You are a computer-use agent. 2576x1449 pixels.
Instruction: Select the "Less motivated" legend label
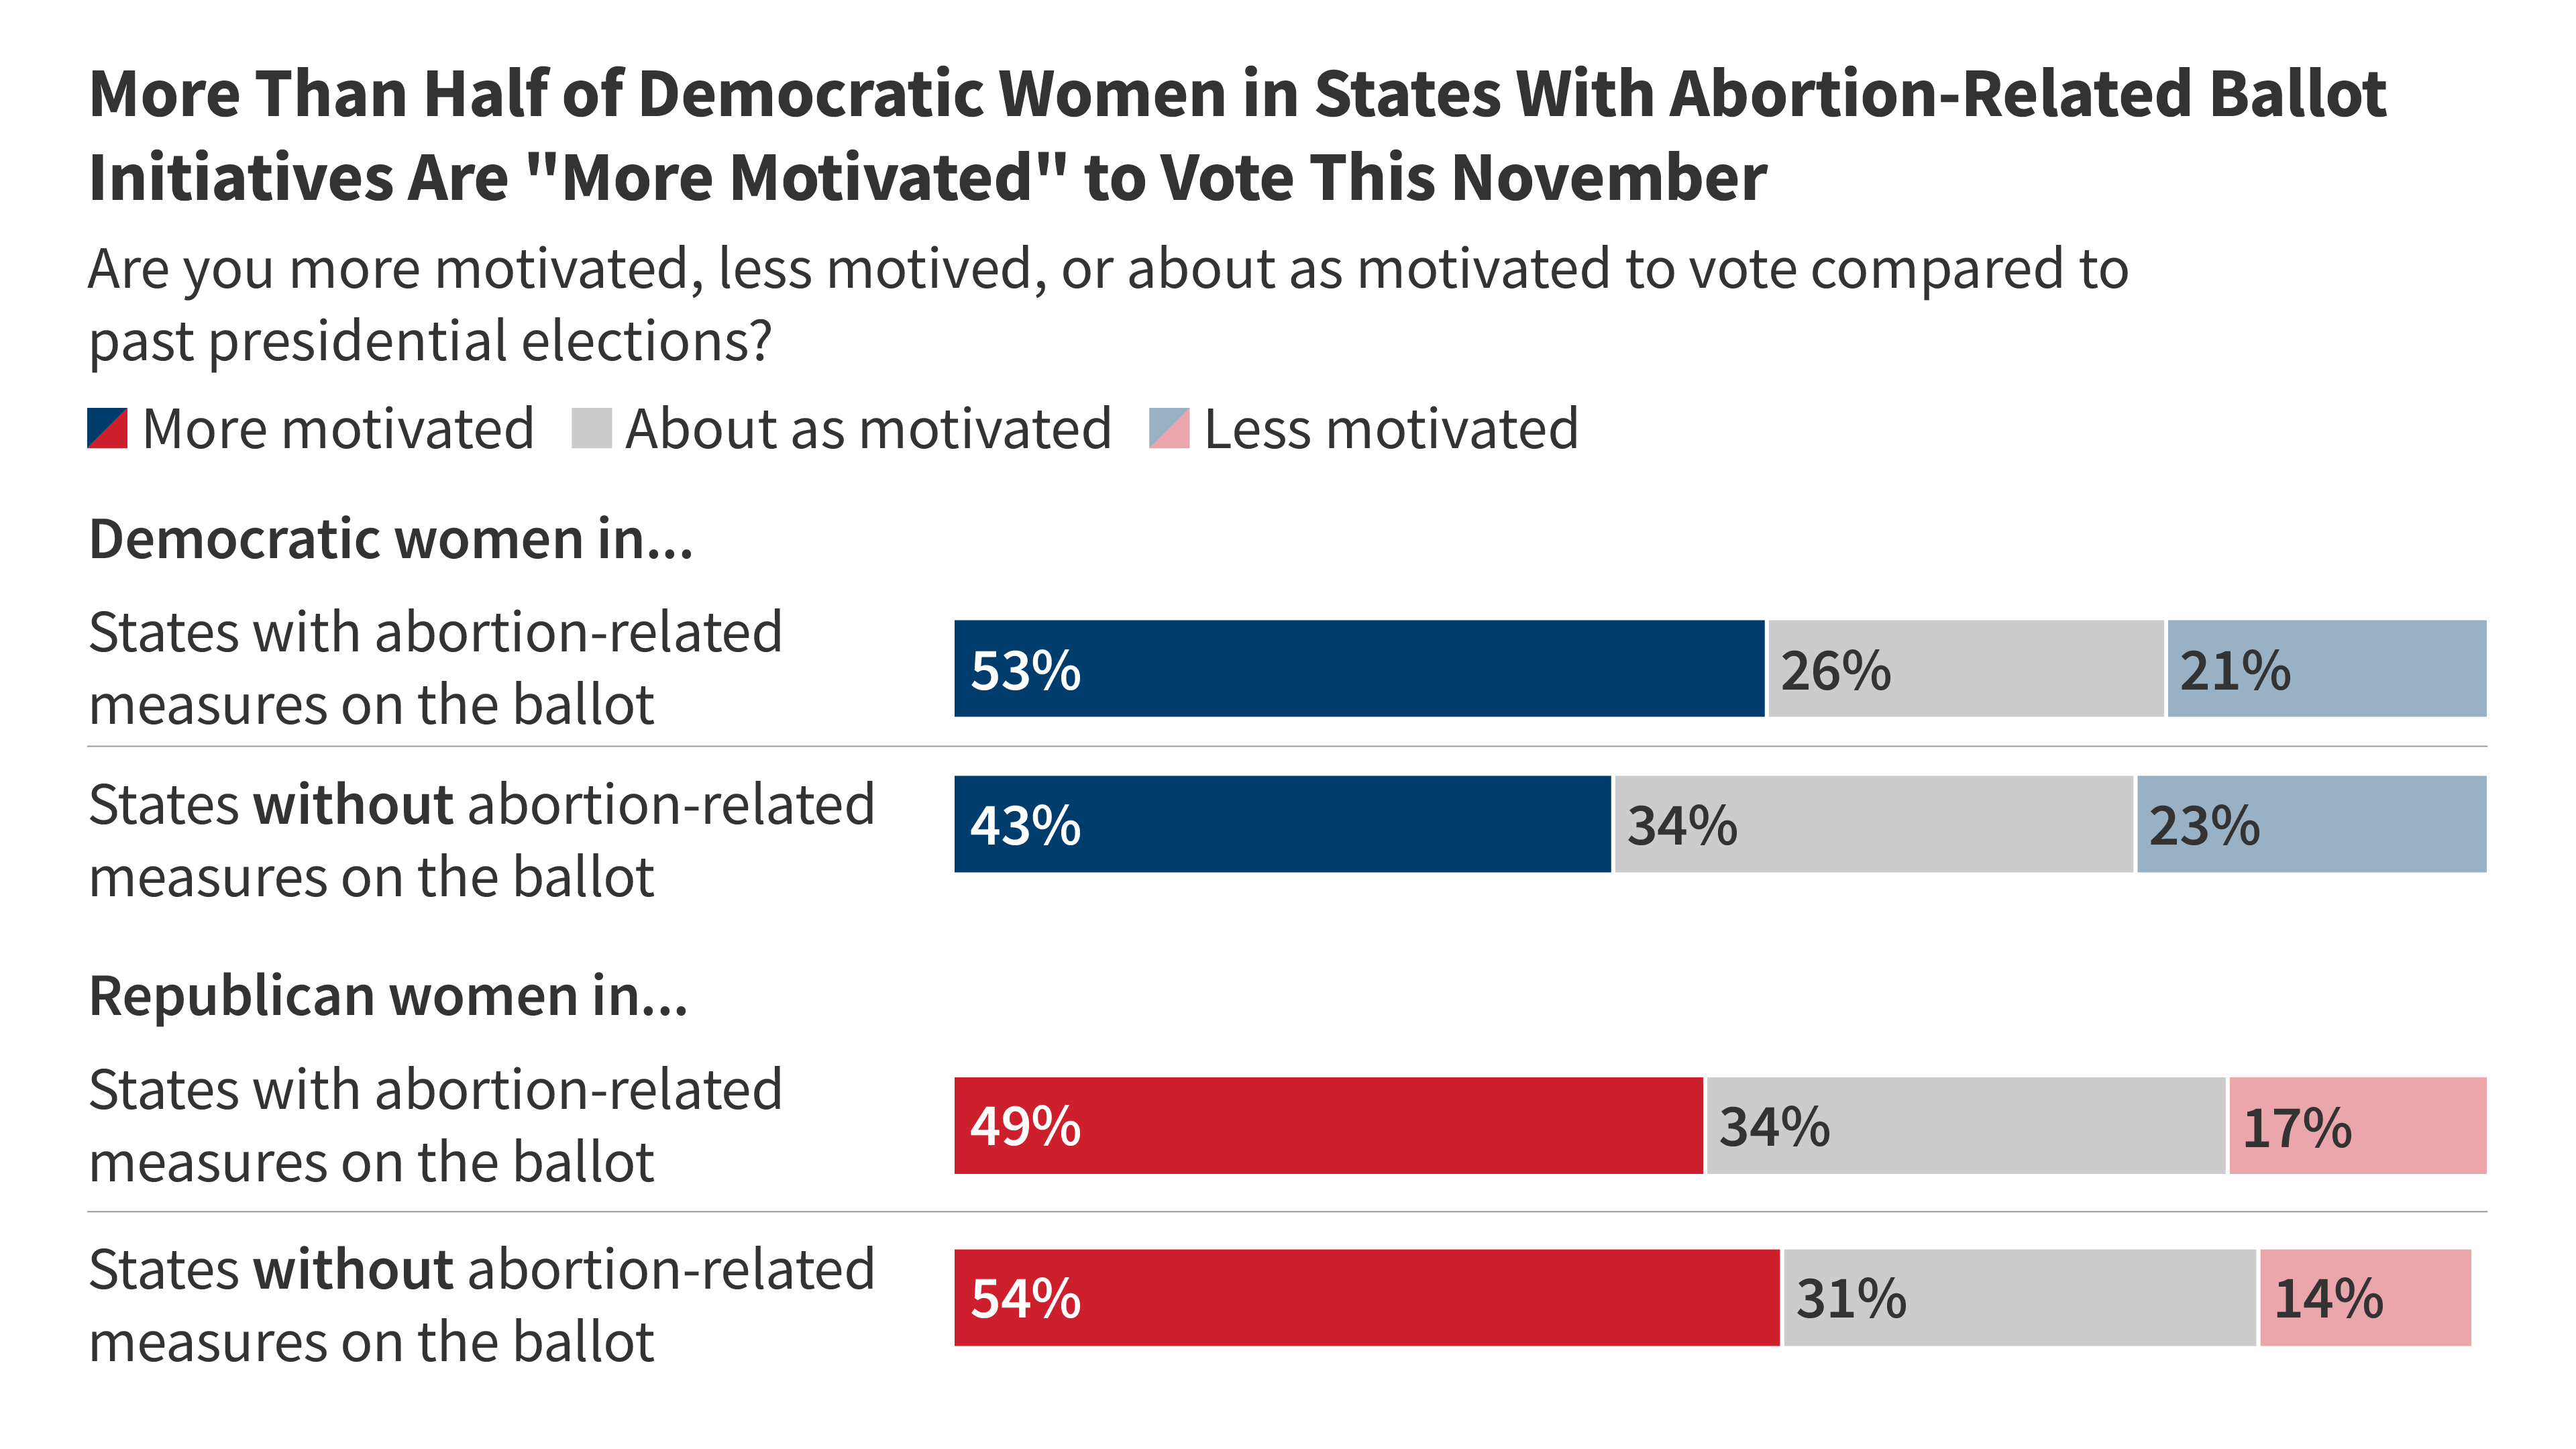pyautogui.click(x=1391, y=429)
